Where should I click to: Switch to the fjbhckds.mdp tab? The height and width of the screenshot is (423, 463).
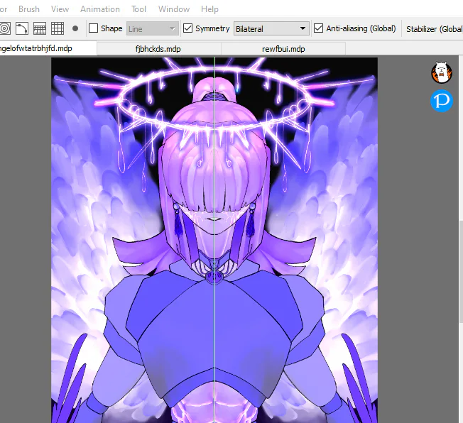click(159, 49)
